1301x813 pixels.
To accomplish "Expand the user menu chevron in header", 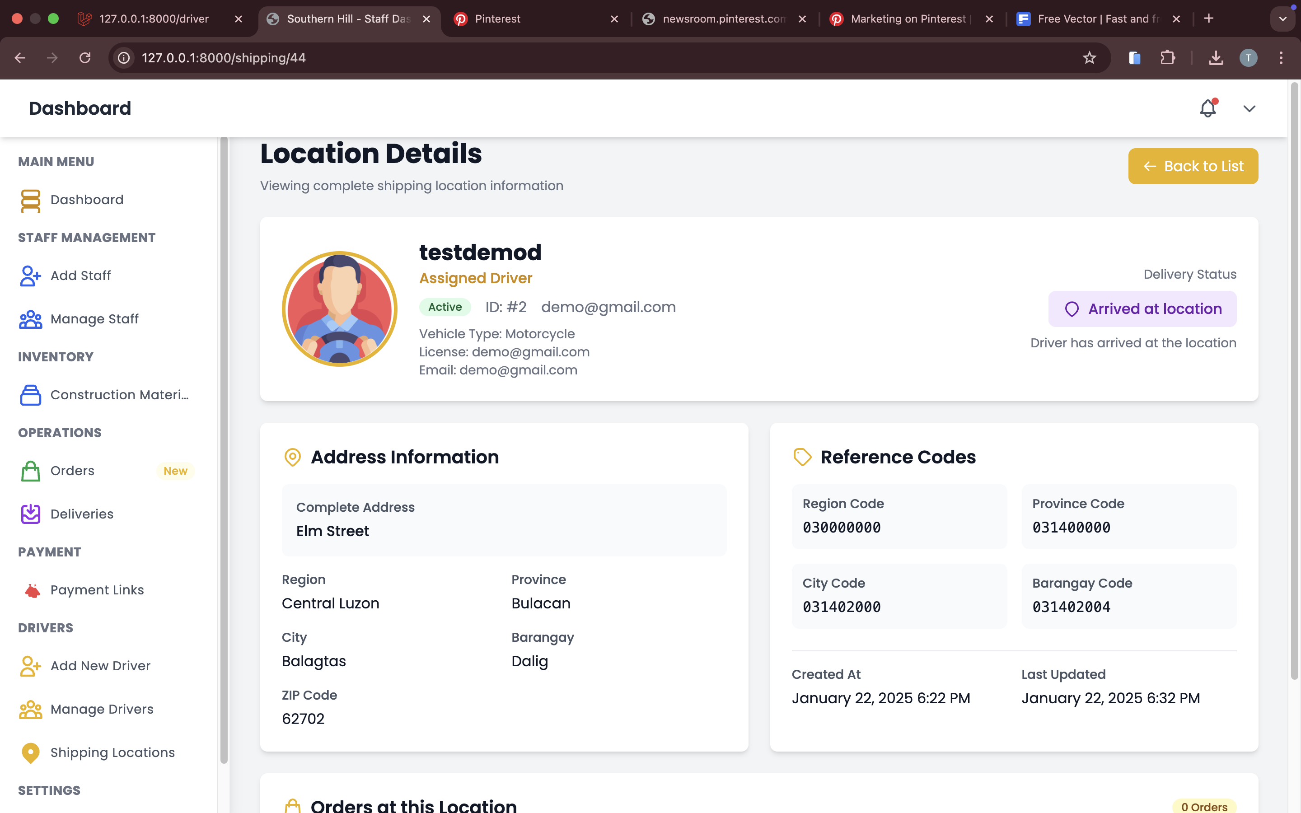I will coord(1249,108).
